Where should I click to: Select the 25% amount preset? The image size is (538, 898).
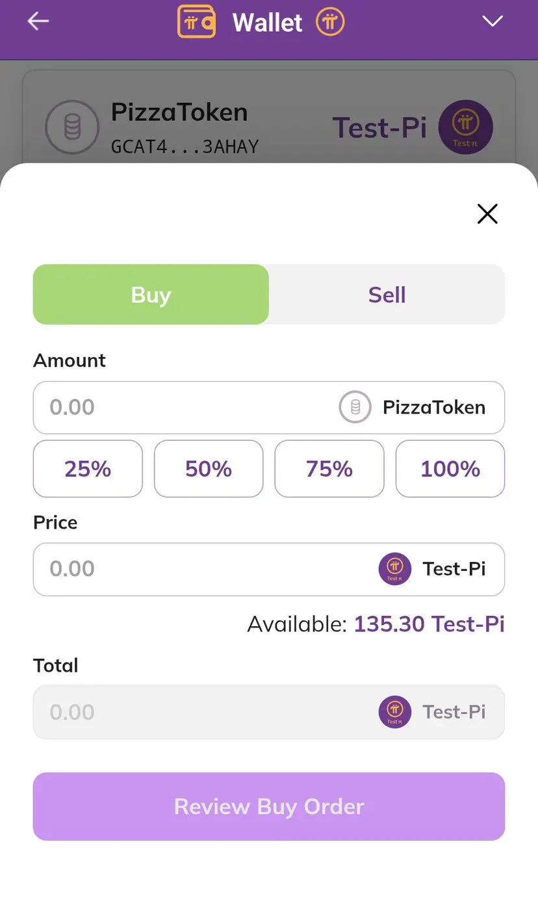click(x=88, y=469)
